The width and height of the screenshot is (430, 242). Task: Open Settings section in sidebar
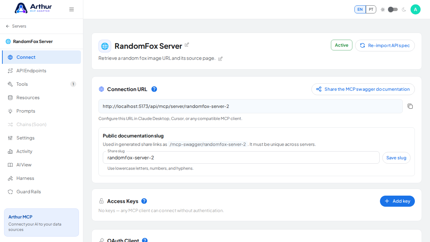coord(41,138)
